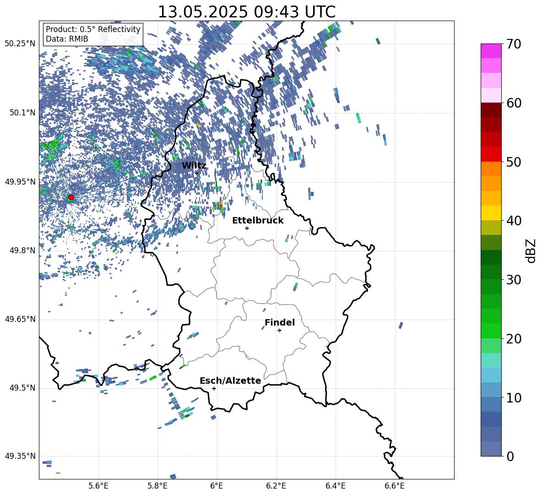This screenshot has height=495, width=542.
Task: Click the colorbar tick label 20
Action: click(514, 339)
